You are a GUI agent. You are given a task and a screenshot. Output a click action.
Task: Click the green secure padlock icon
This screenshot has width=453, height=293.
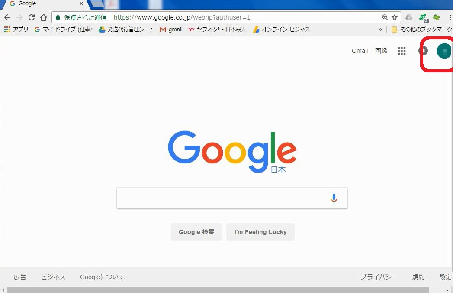(58, 17)
